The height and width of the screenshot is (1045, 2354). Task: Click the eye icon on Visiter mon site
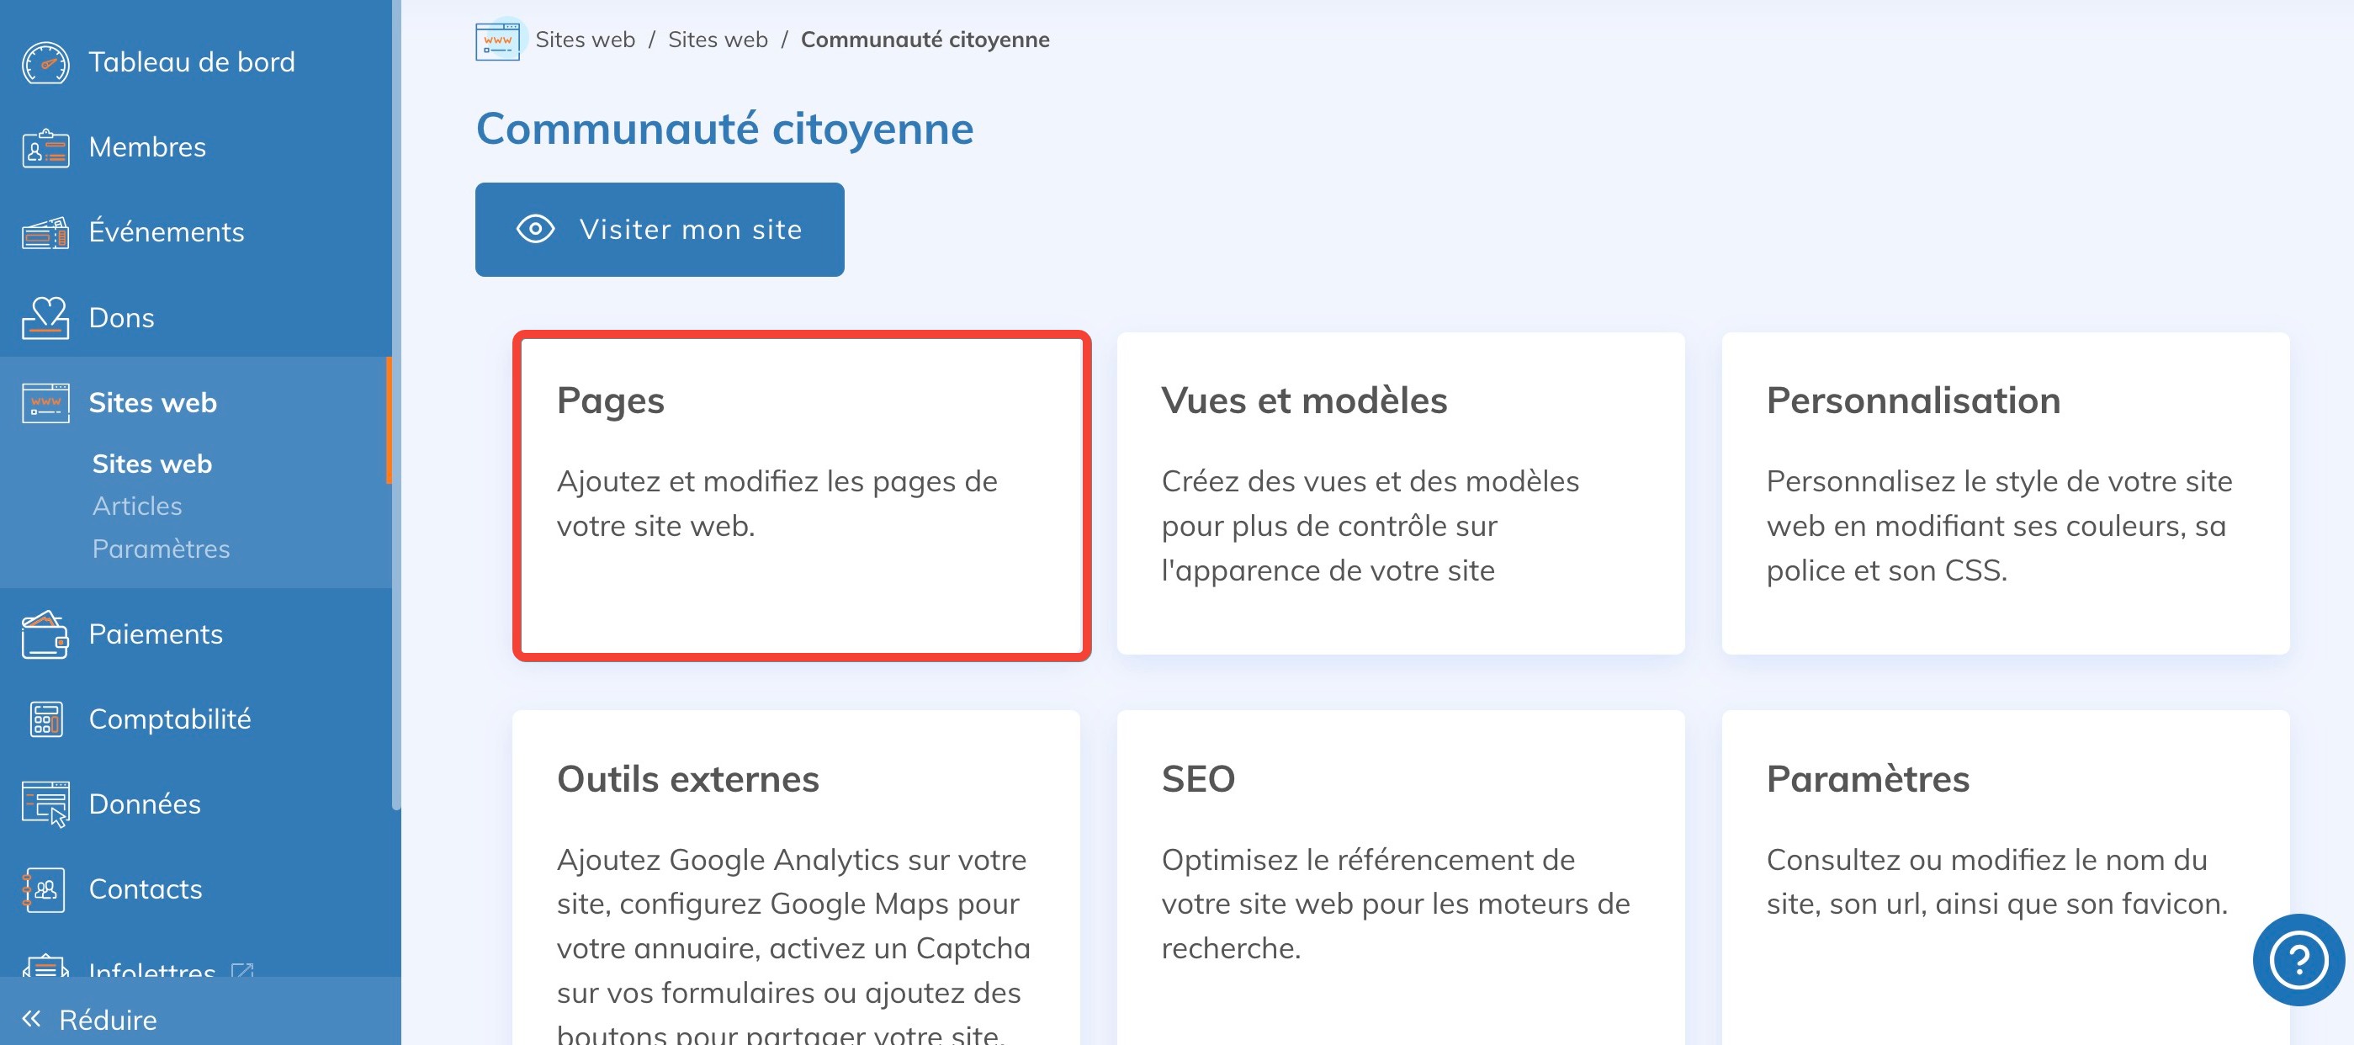click(x=534, y=230)
